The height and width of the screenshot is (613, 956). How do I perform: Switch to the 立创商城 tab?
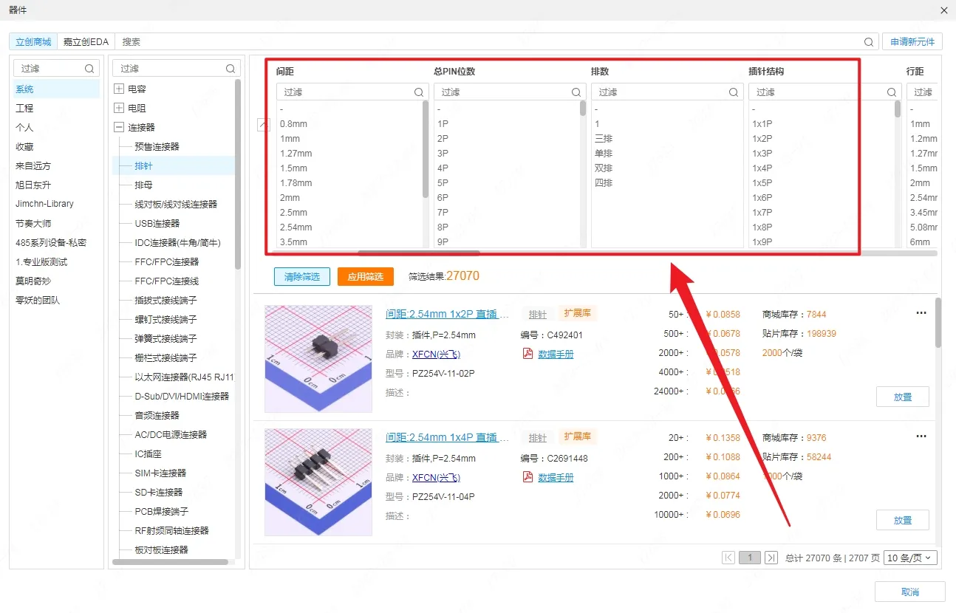(x=33, y=42)
